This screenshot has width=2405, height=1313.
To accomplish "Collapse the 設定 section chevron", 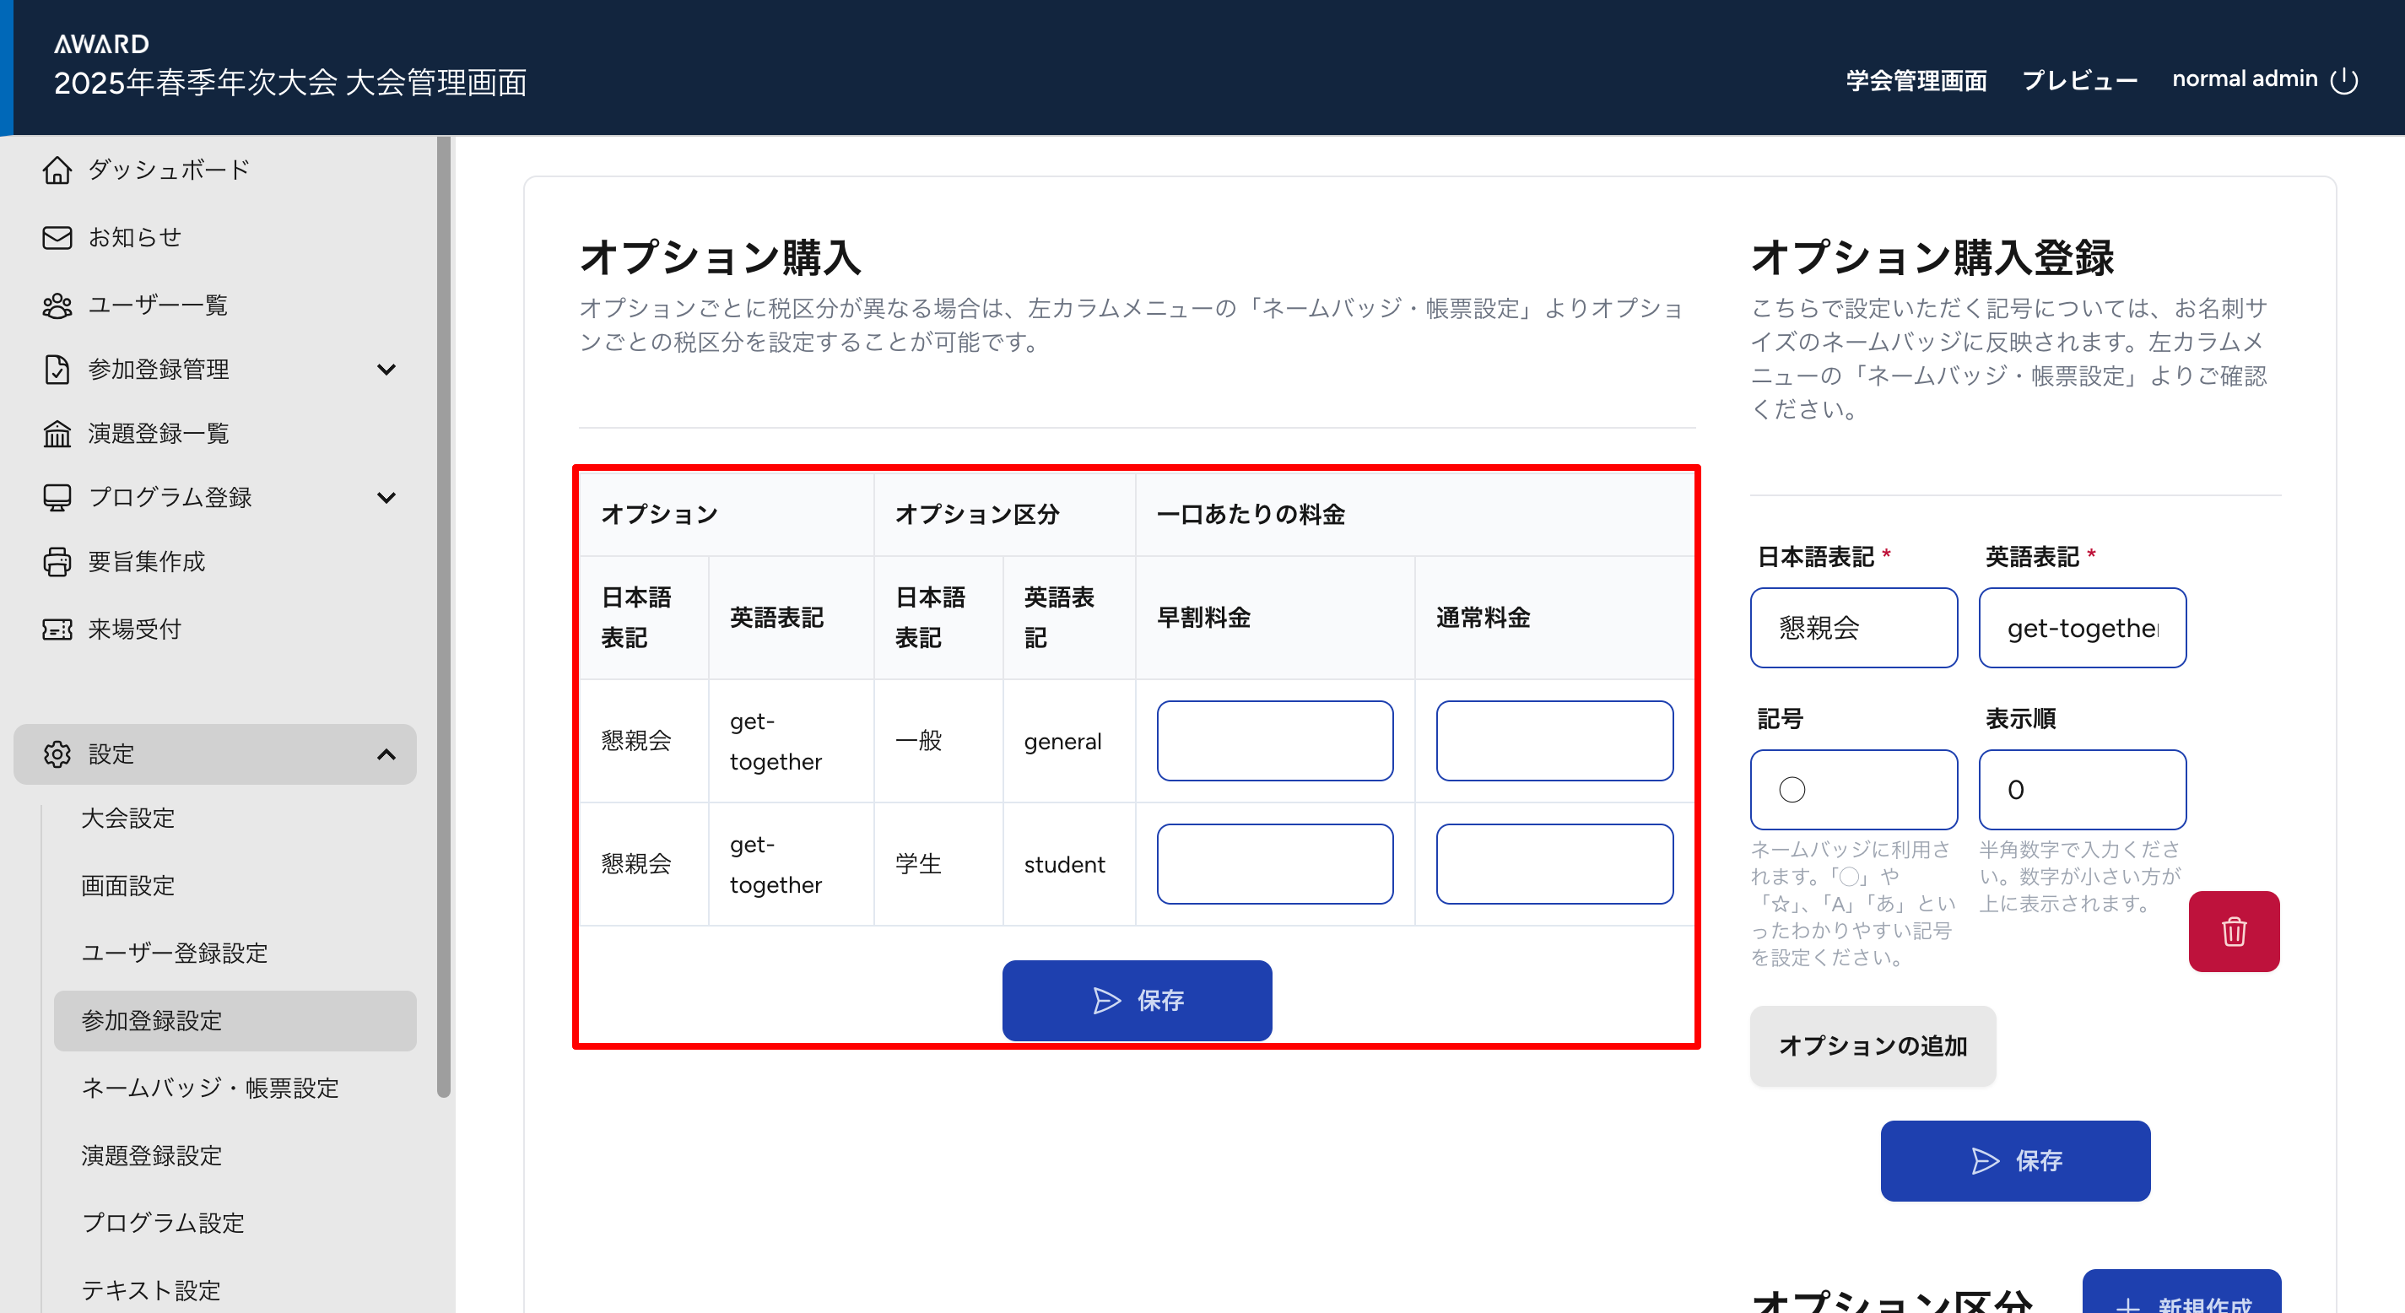I will (x=386, y=754).
